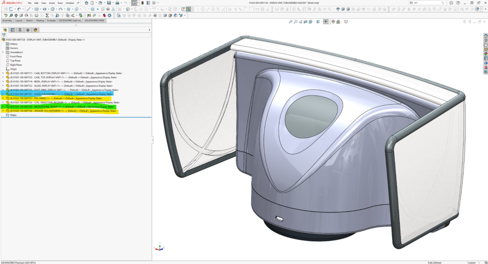Viewport: 488px width, 264px height.
Task: Click the top-level DISPLAY UNIT, SUBASSEMBLY node
Action: click(45, 40)
